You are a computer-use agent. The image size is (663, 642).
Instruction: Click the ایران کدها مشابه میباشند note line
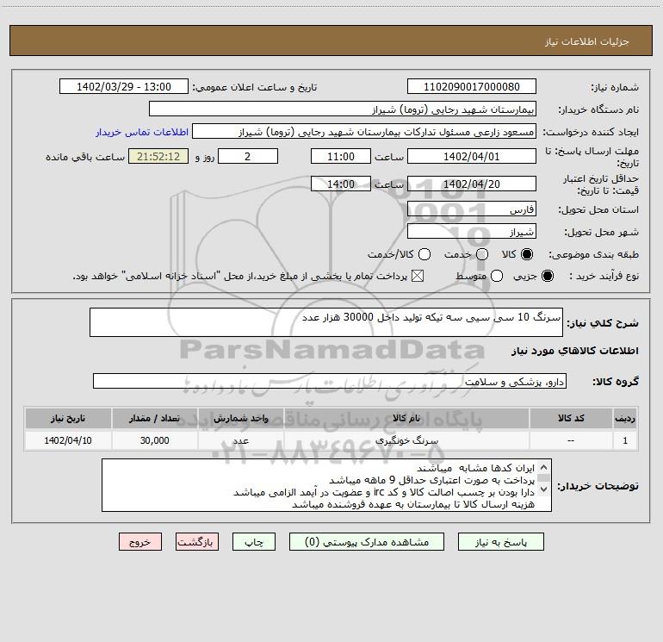tap(475, 468)
